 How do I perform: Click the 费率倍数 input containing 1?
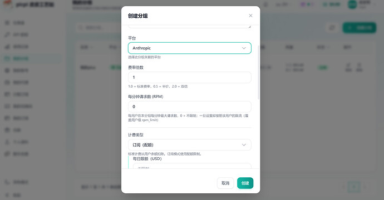click(190, 77)
